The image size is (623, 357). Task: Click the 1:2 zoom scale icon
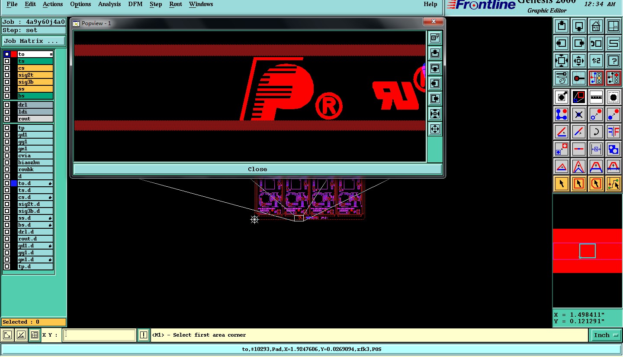(596, 61)
